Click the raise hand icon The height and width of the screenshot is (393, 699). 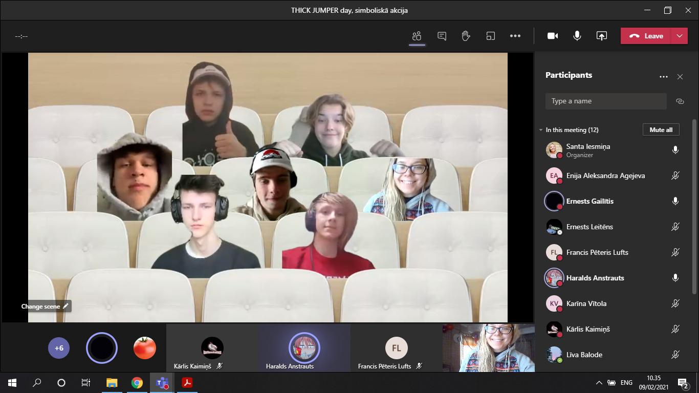[x=466, y=36]
